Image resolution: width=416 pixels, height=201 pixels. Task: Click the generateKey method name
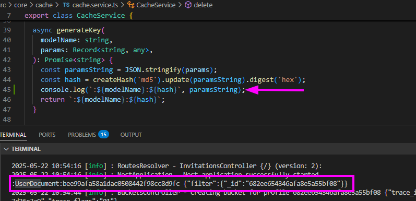coord(79,30)
